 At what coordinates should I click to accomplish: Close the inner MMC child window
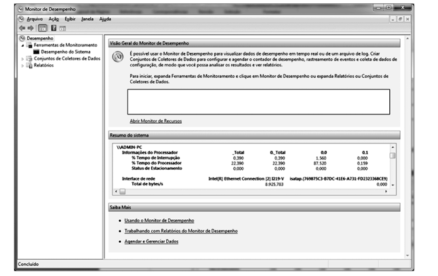[407, 19]
